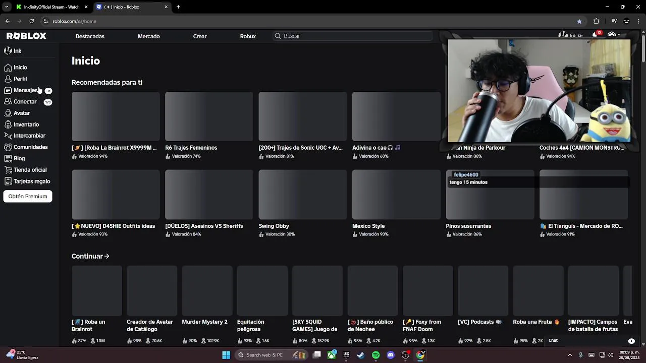
Task: Open the browser profile avatar
Action: click(627, 21)
